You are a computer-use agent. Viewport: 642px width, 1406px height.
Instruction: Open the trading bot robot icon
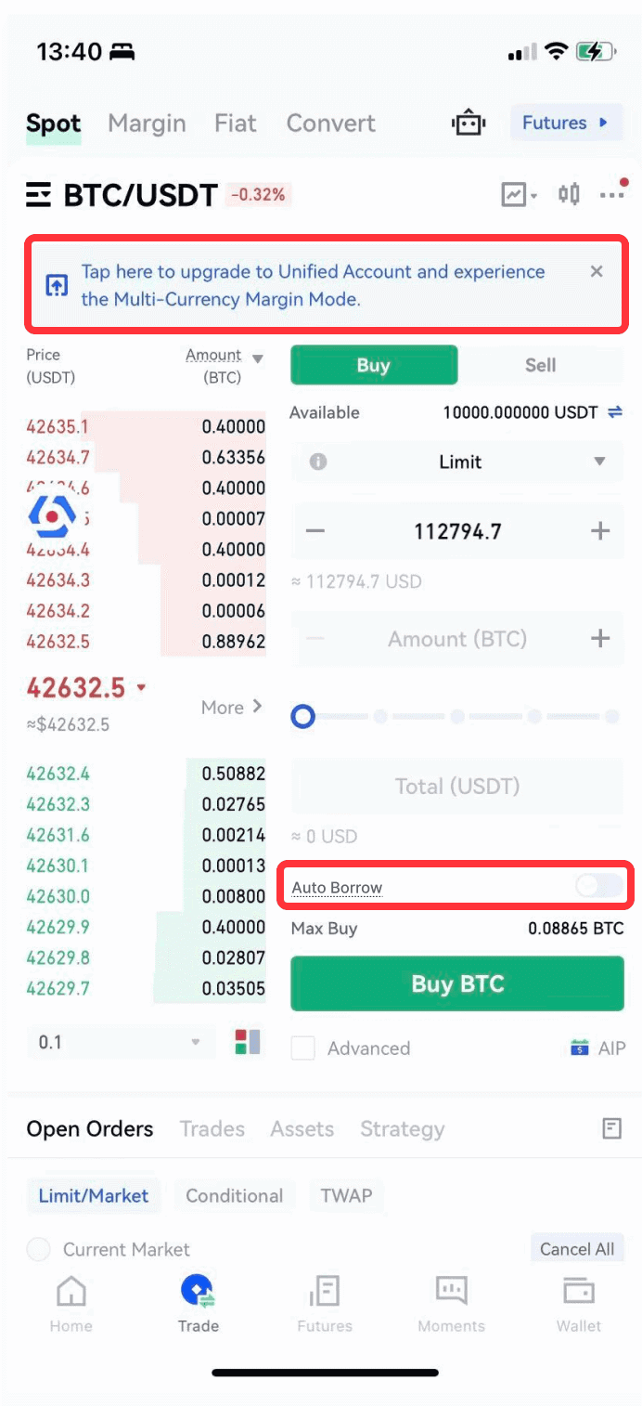[469, 124]
